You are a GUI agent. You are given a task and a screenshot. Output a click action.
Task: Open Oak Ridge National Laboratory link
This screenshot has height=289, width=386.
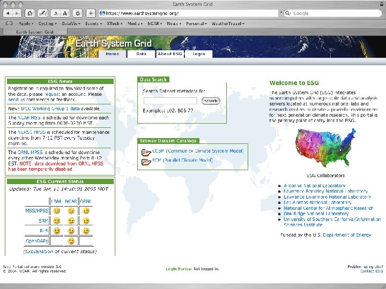(x=316, y=214)
